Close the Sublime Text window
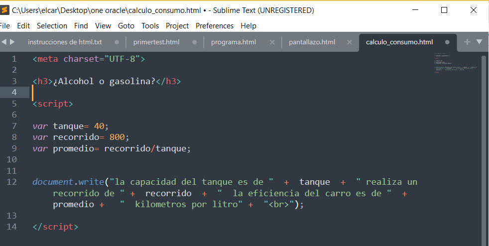The image size is (489, 246). [473, 10]
